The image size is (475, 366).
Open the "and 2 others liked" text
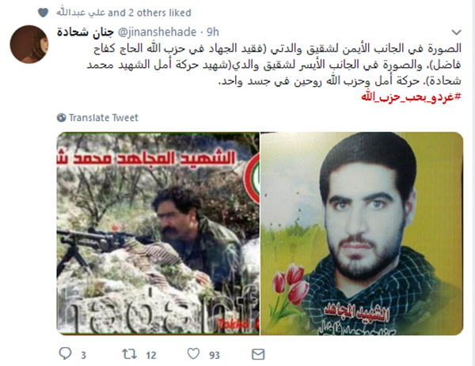point(150,13)
